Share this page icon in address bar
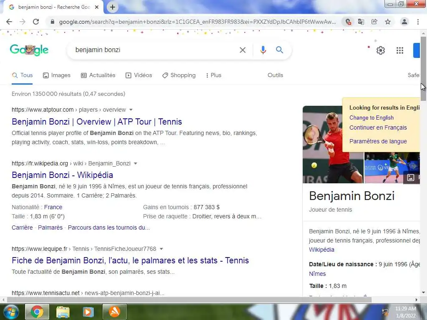The width and height of the screenshot is (427, 320). point(374,22)
